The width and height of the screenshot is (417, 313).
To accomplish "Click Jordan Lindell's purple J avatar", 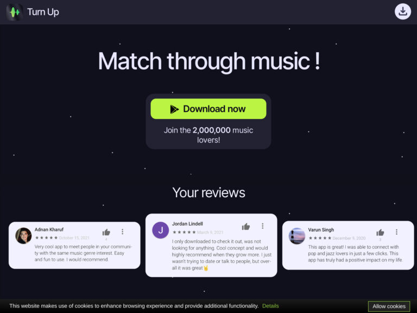I will pyautogui.click(x=160, y=230).
